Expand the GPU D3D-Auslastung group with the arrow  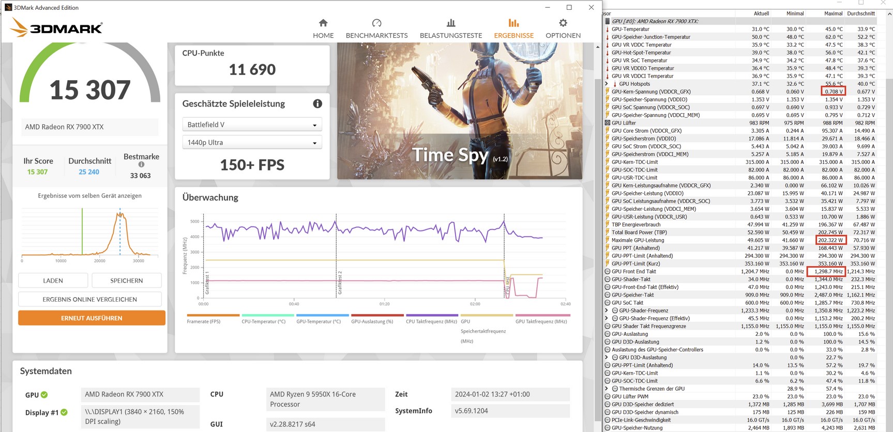point(607,358)
